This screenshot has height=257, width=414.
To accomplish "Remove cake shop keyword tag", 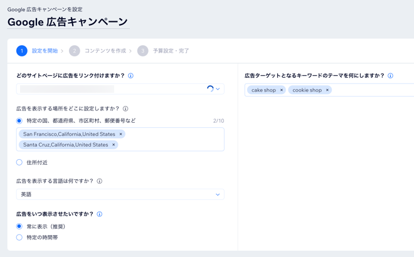I will coord(282,90).
